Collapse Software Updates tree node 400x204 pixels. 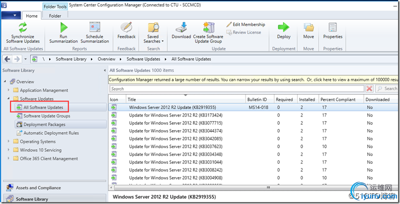9,98
